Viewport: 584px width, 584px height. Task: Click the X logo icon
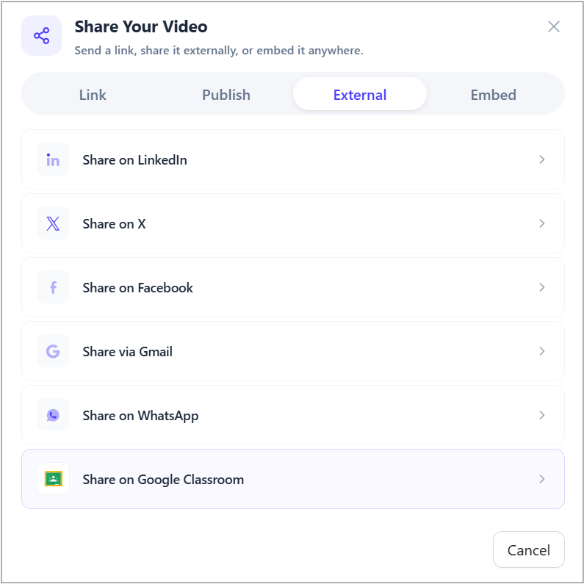(53, 223)
